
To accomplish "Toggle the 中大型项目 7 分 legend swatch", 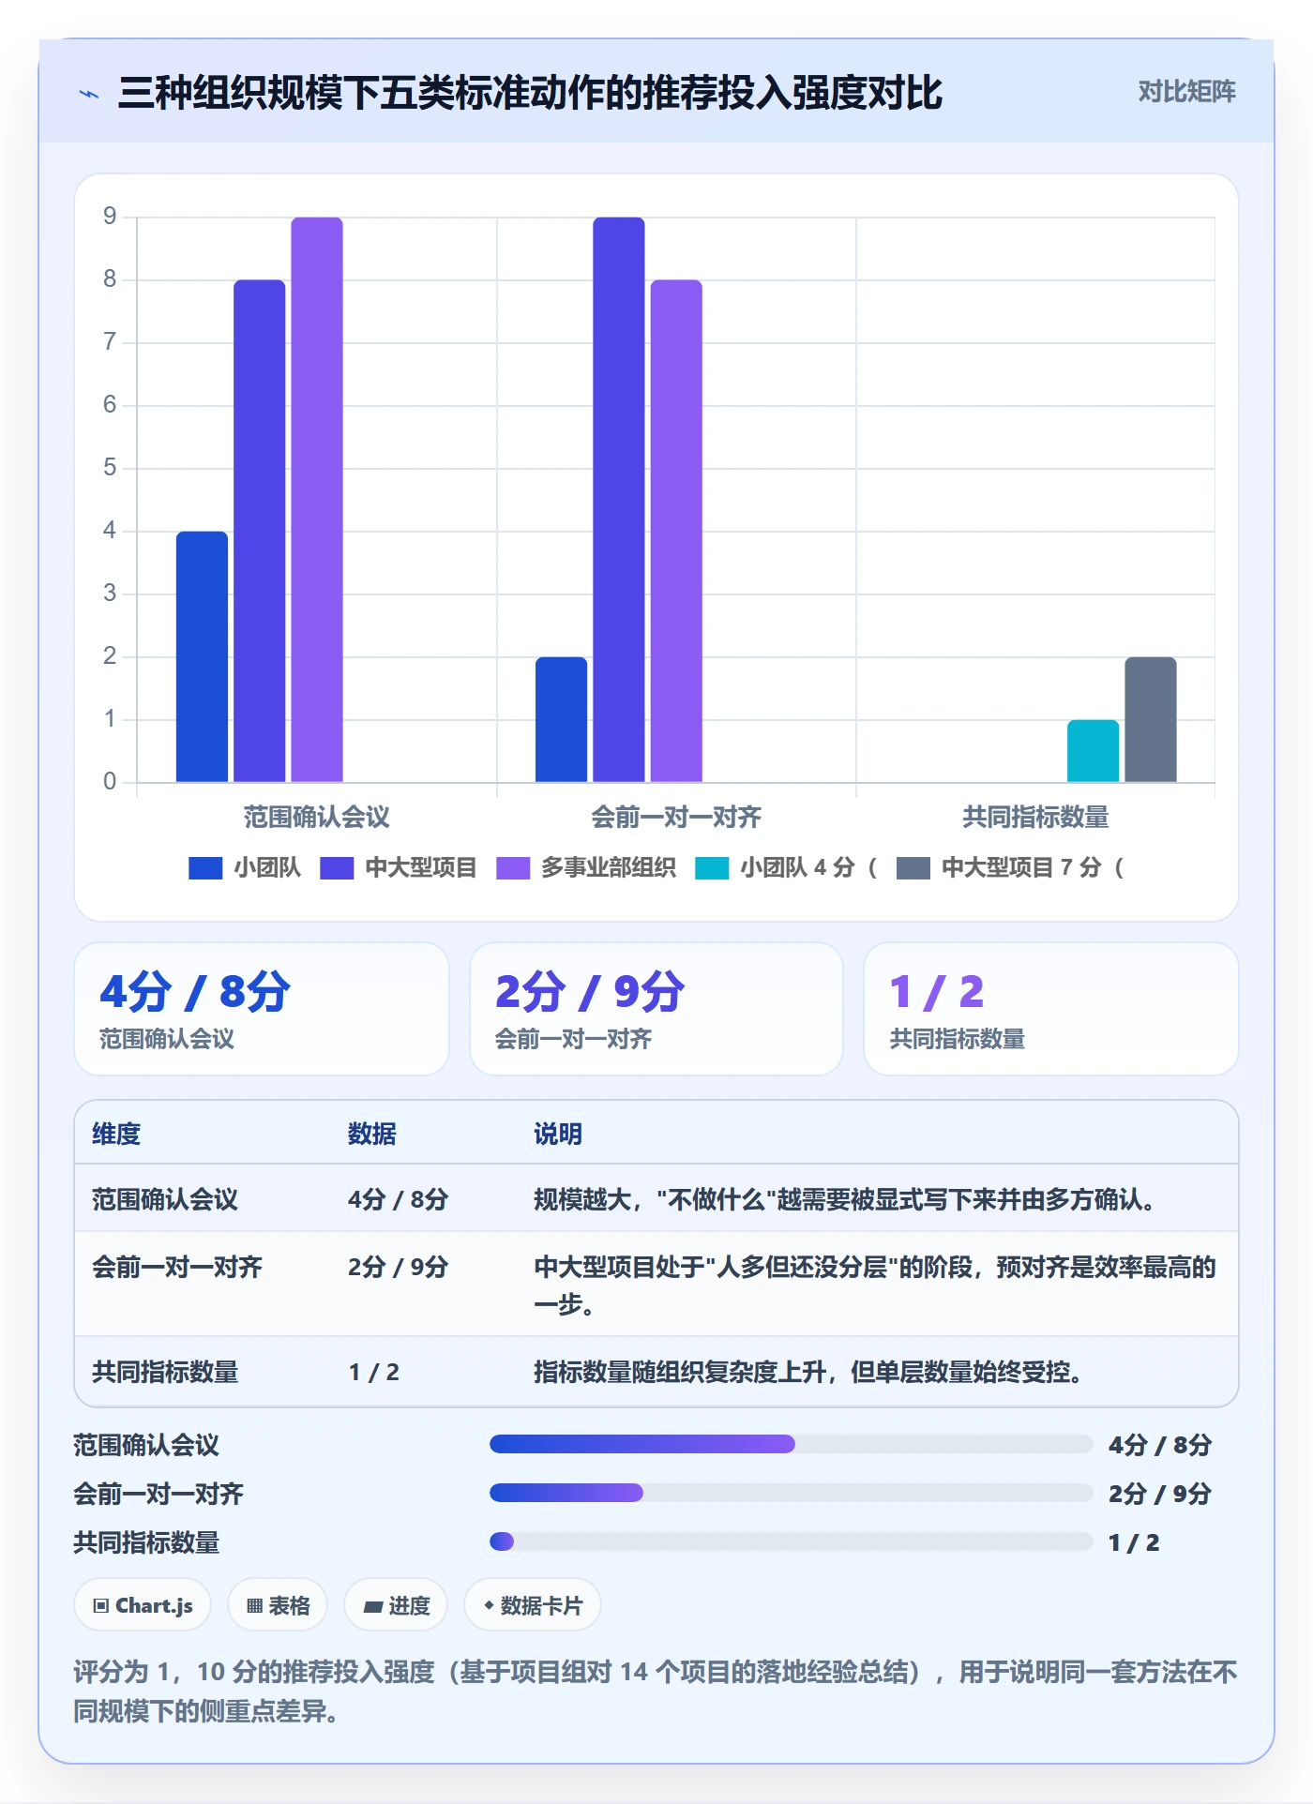I will (x=913, y=868).
